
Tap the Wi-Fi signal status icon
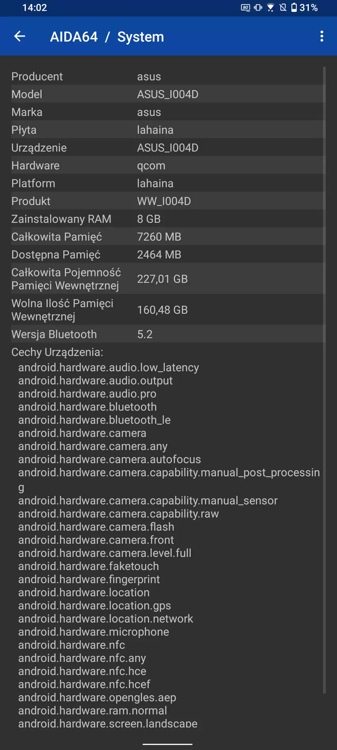click(x=270, y=8)
